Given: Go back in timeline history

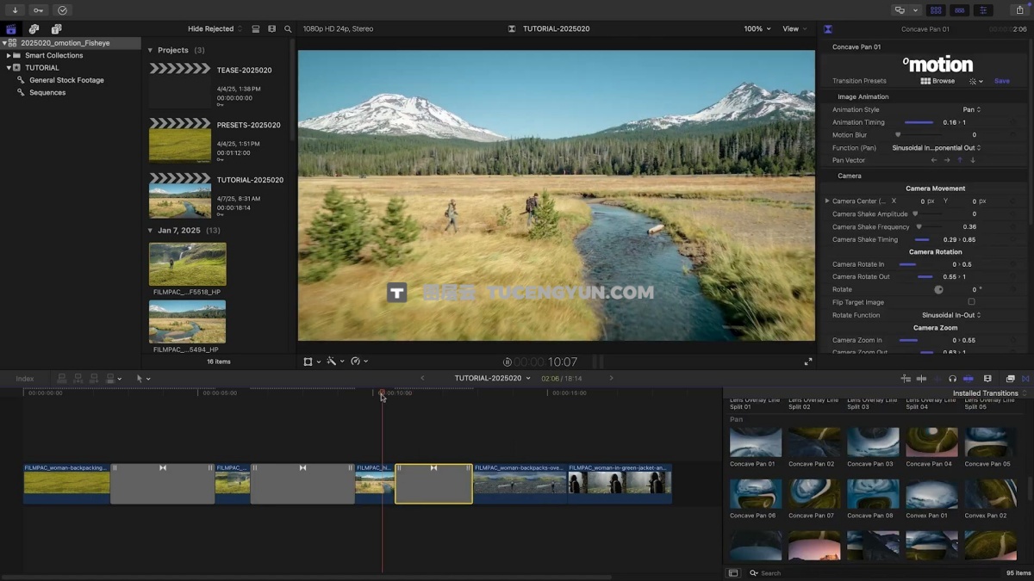Looking at the screenshot, I should 422,379.
